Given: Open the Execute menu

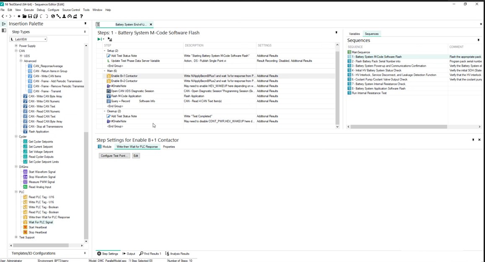Looking at the screenshot, I should tap(29, 10).
